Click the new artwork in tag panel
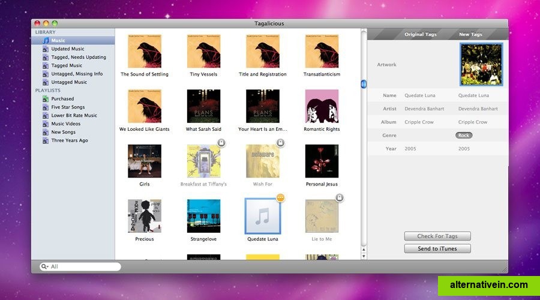Image resolution: width=540 pixels, height=300 pixels. point(481,64)
